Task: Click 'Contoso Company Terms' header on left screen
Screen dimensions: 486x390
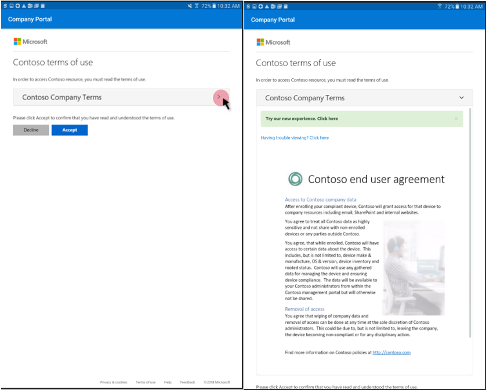Action: [122, 97]
